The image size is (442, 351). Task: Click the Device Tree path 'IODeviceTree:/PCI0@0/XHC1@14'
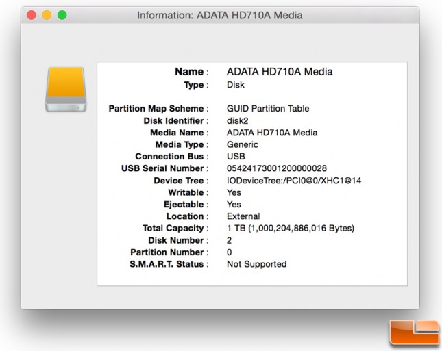pyautogui.click(x=294, y=181)
